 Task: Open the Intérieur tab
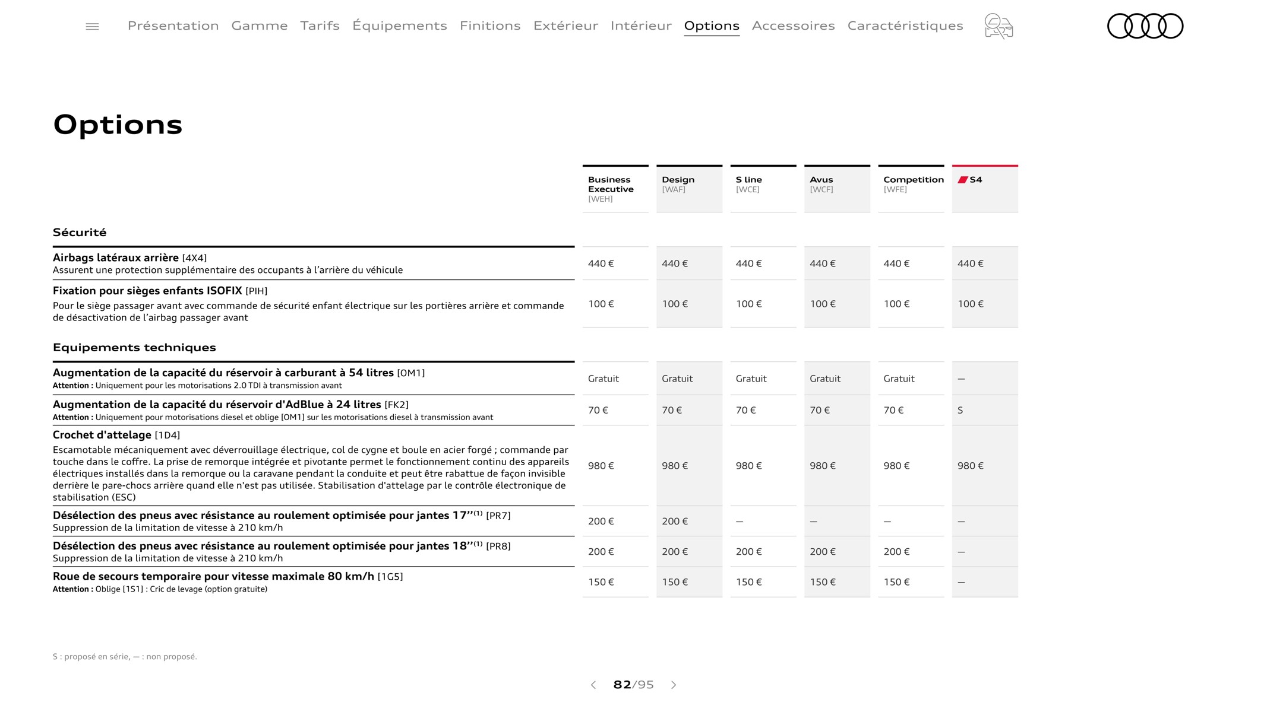point(641,26)
